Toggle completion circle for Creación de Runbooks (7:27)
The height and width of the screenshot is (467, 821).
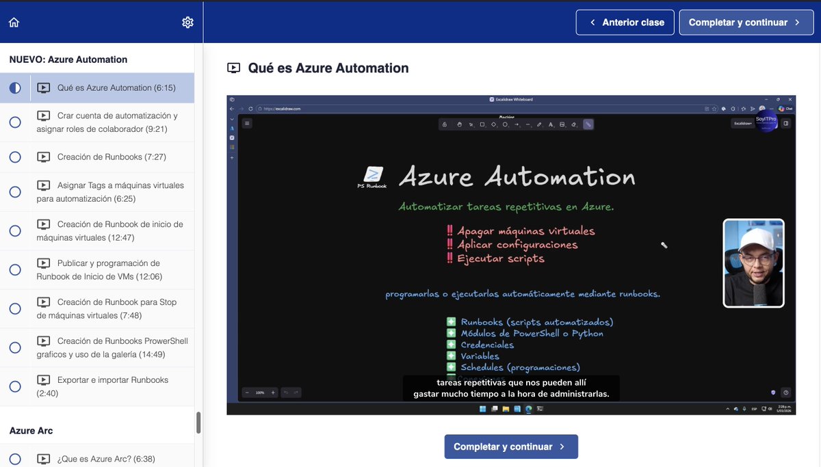pyautogui.click(x=15, y=157)
